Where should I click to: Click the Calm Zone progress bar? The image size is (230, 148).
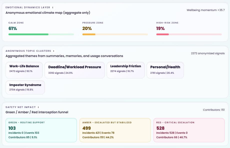(41, 33)
